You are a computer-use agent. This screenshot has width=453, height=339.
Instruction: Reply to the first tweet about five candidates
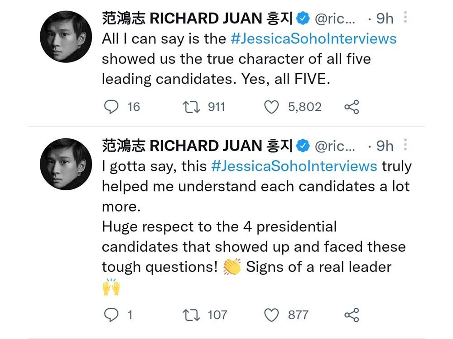(111, 107)
